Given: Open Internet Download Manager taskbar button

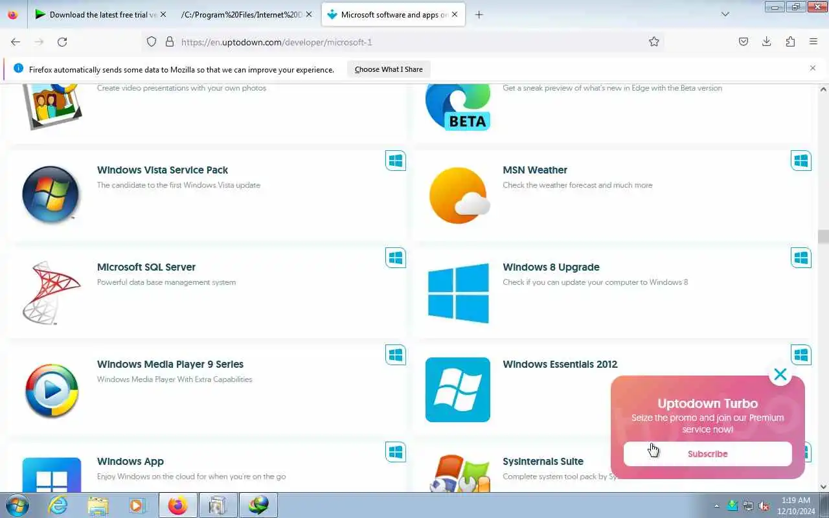Looking at the screenshot, I should [258, 505].
